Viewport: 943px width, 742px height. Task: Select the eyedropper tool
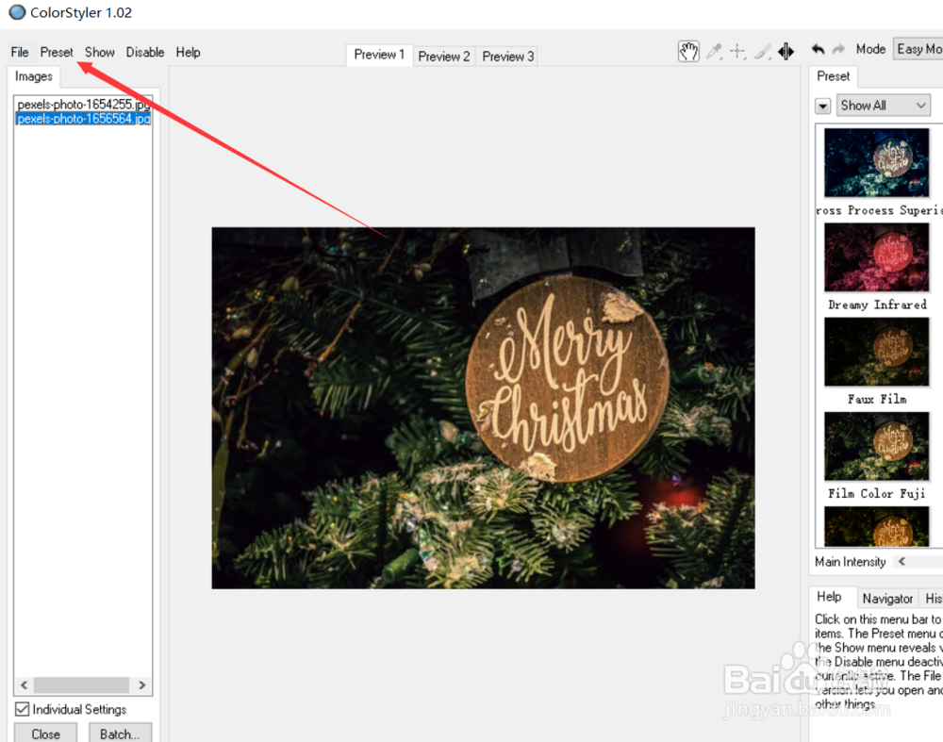click(x=714, y=52)
